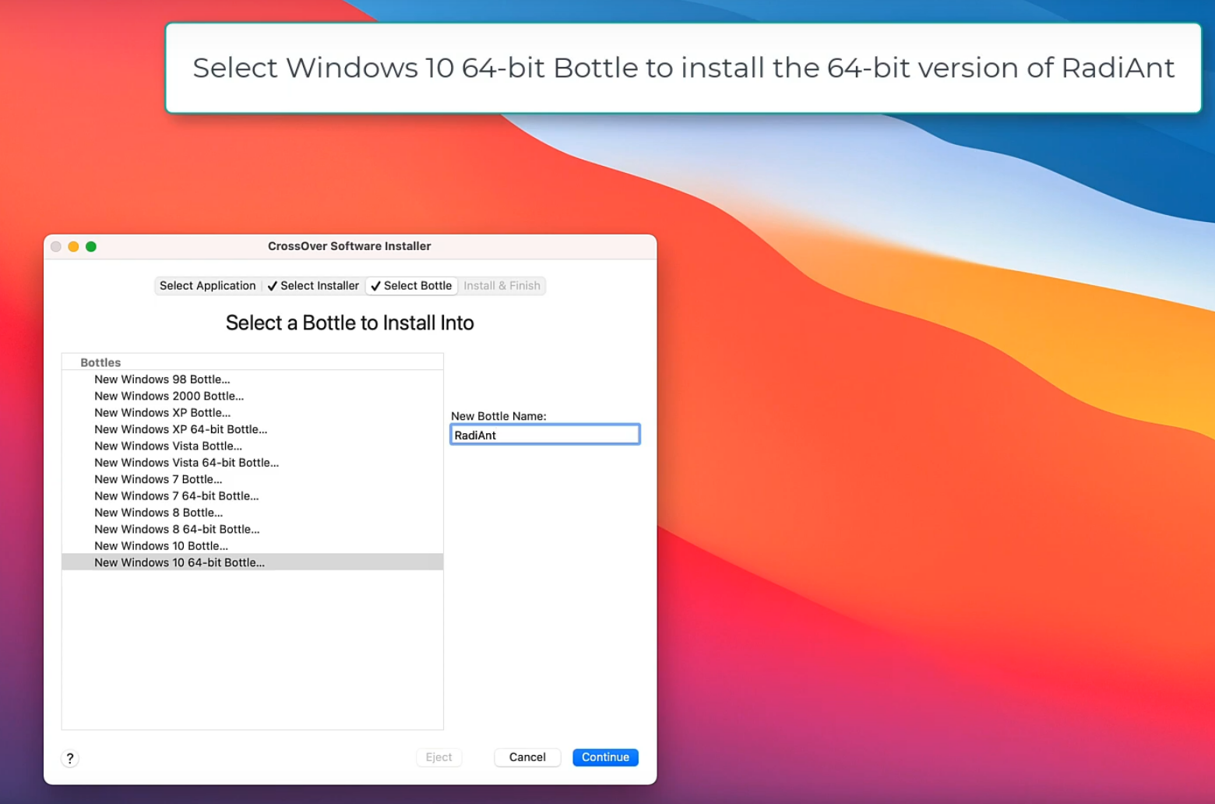Open the help question mark button
1215x804 pixels.
click(x=70, y=758)
